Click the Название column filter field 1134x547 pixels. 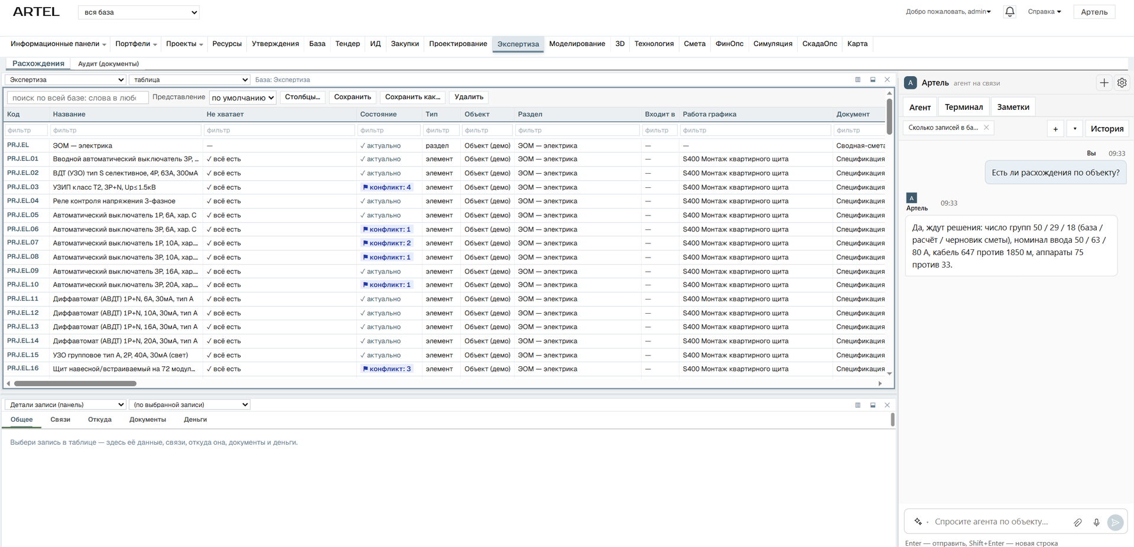[126, 130]
